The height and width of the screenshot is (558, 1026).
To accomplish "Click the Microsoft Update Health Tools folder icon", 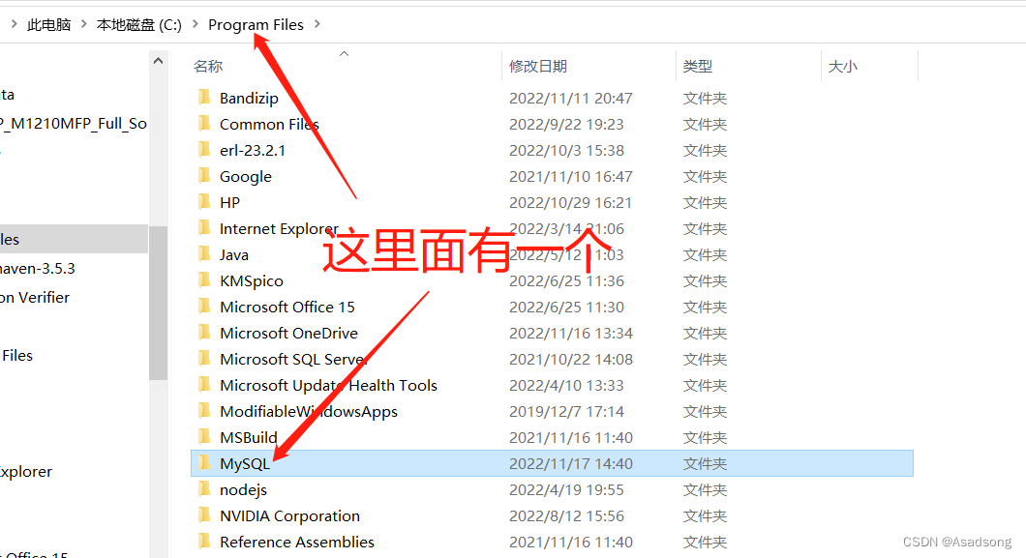I will [x=204, y=385].
